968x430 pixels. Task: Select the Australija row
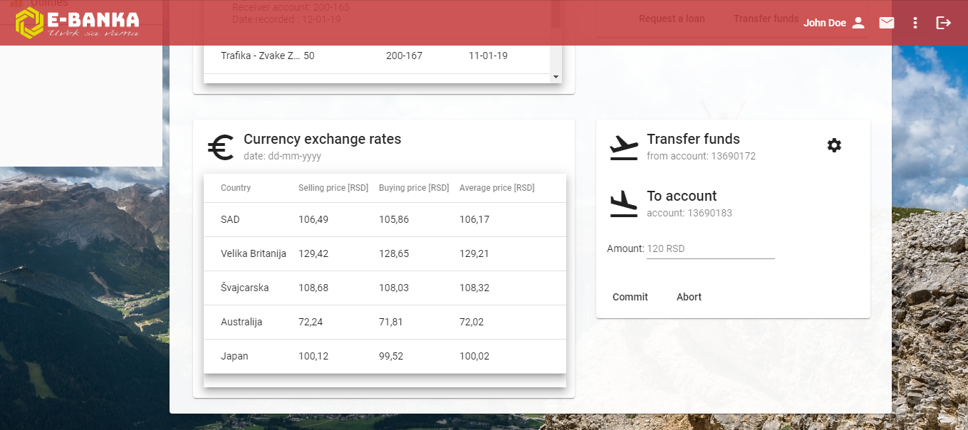pos(385,322)
